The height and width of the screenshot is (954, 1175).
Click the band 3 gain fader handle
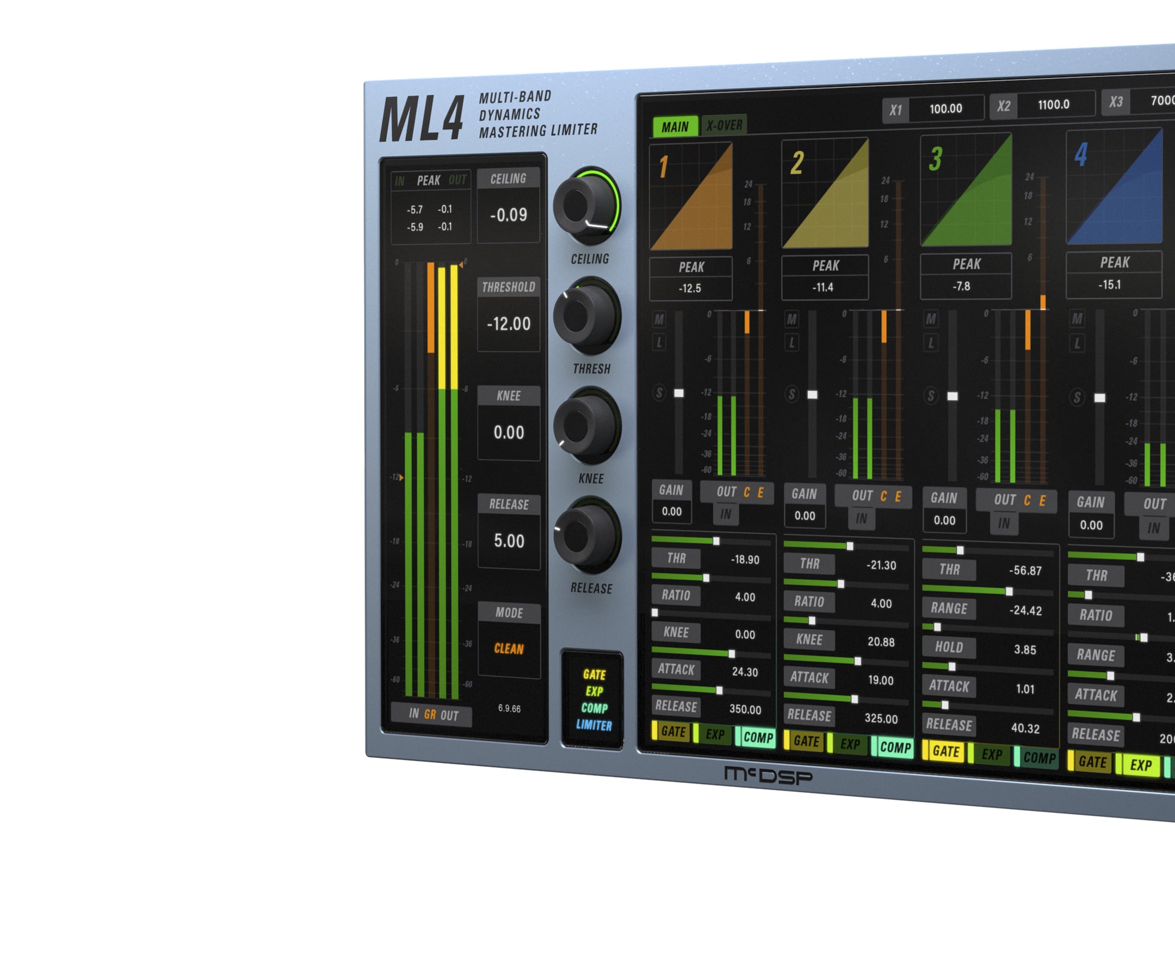coord(953,396)
